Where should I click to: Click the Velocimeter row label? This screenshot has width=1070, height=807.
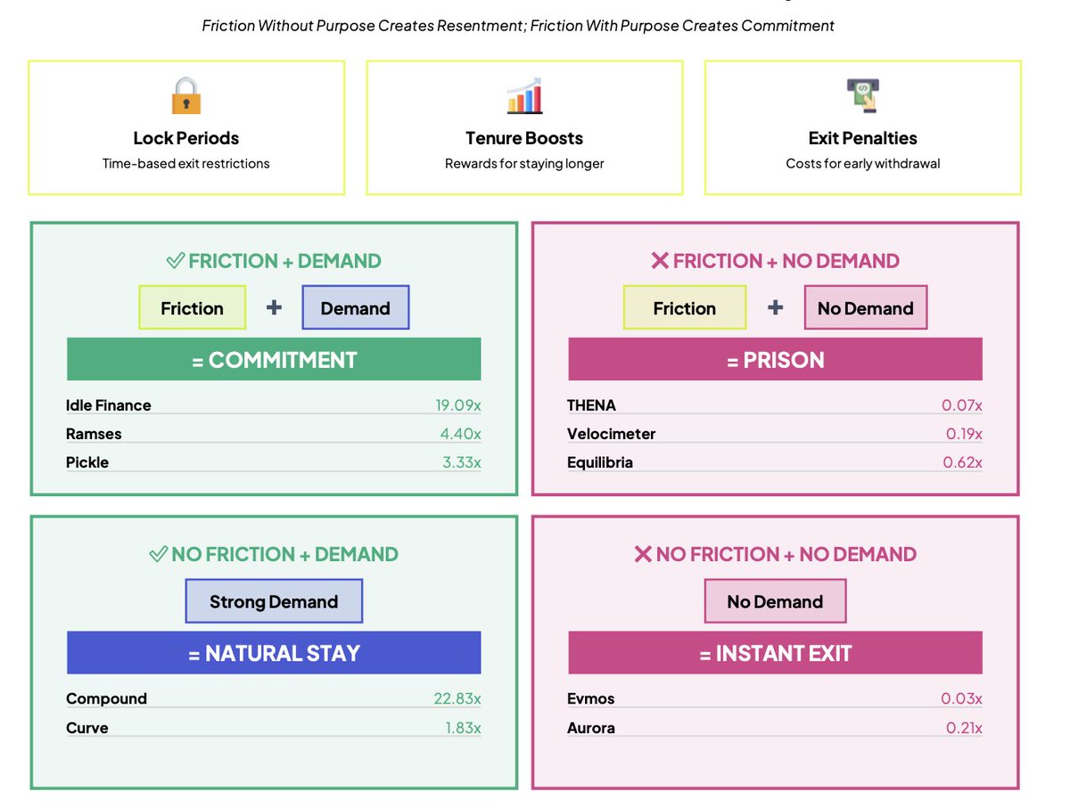tap(611, 434)
